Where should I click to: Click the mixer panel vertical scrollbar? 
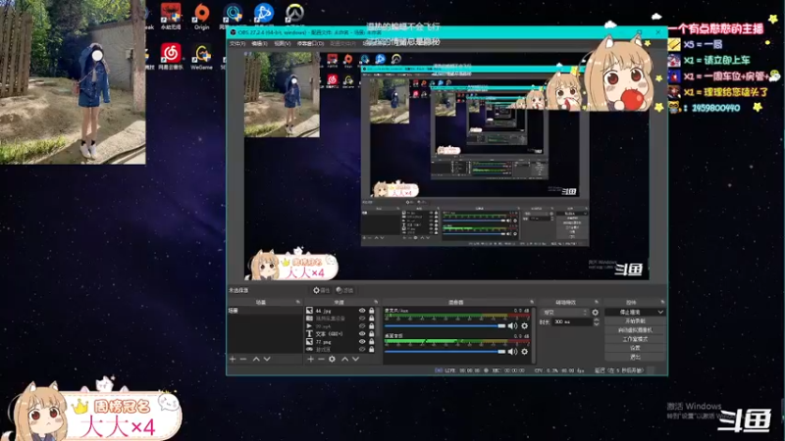[534, 335]
